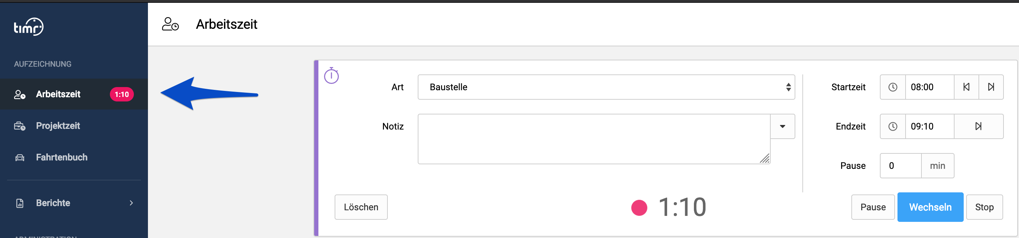Stop the running time record

[x=984, y=207]
